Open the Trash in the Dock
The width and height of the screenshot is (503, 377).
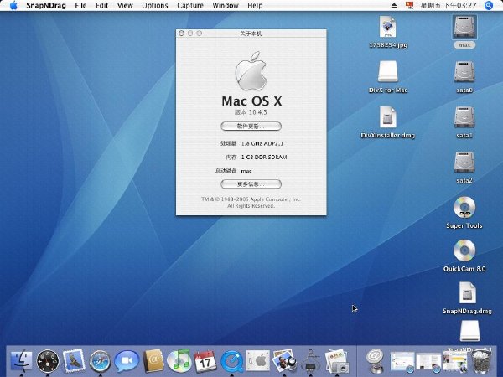pyautogui.click(x=480, y=362)
